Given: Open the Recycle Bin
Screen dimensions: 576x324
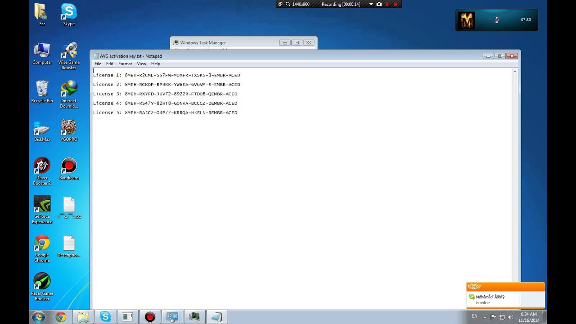Looking at the screenshot, I should (42, 92).
